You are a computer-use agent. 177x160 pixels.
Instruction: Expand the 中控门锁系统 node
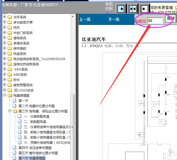point(4,33)
